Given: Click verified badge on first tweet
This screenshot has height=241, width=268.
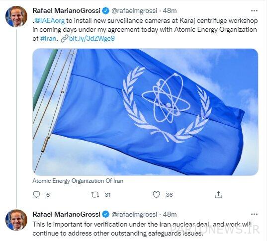Looking at the screenshot, I should click(105, 11).
